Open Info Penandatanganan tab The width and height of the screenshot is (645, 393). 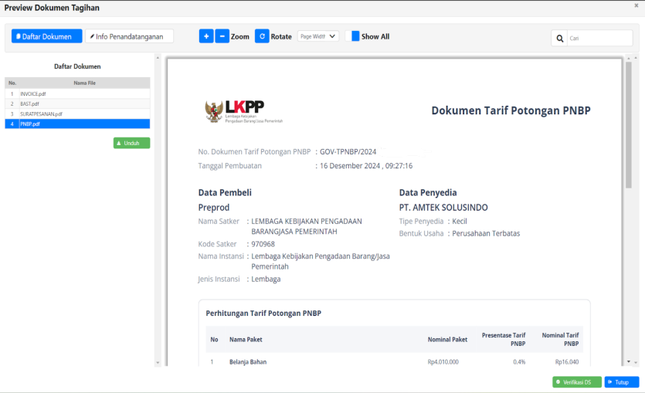point(129,36)
